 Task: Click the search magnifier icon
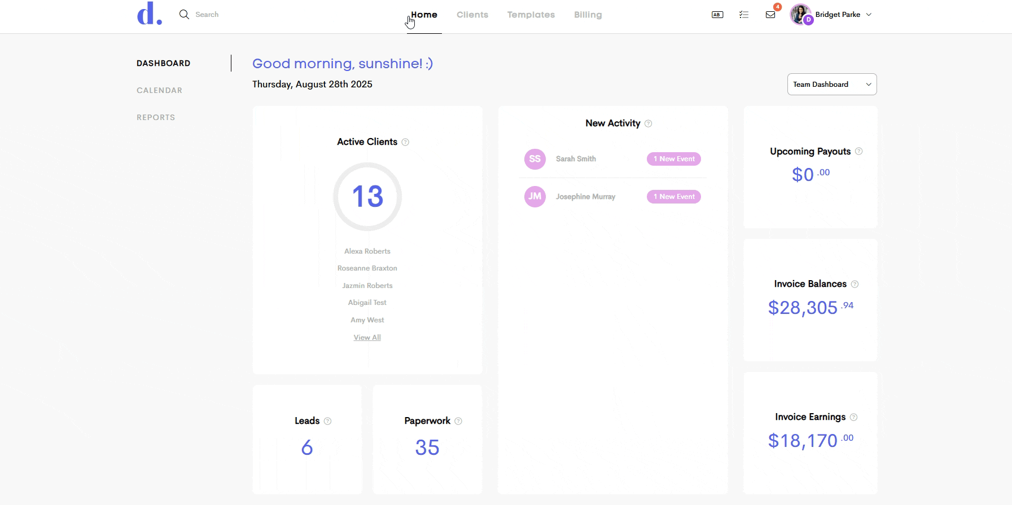[184, 15]
